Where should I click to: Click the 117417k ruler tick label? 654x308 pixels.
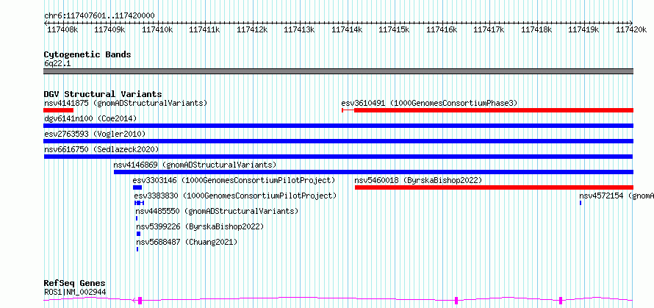(489, 29)
